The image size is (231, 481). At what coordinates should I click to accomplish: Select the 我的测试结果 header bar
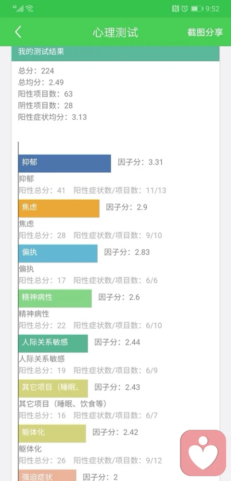pyautogui.click(x=115, y=52)
